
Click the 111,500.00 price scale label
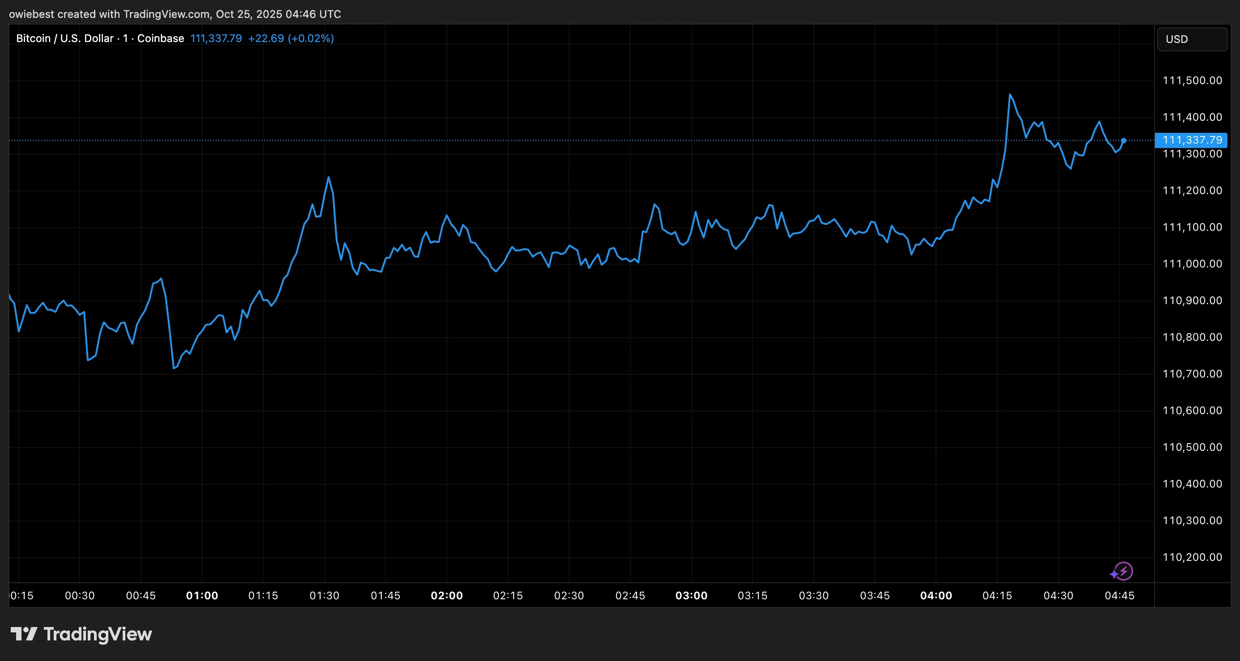click(x=1192, y=81)
